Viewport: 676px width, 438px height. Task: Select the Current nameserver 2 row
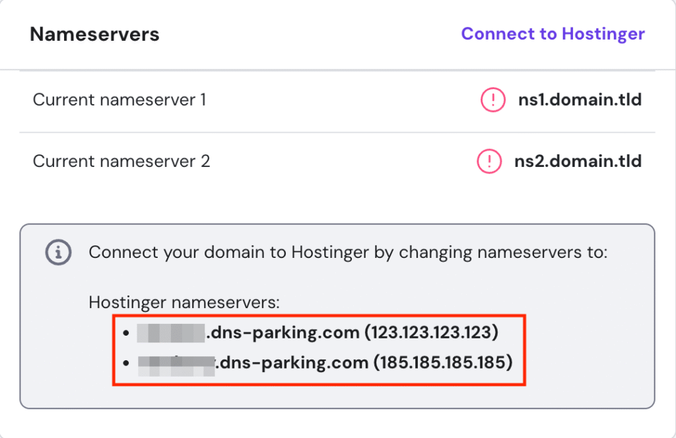(121, 160)
